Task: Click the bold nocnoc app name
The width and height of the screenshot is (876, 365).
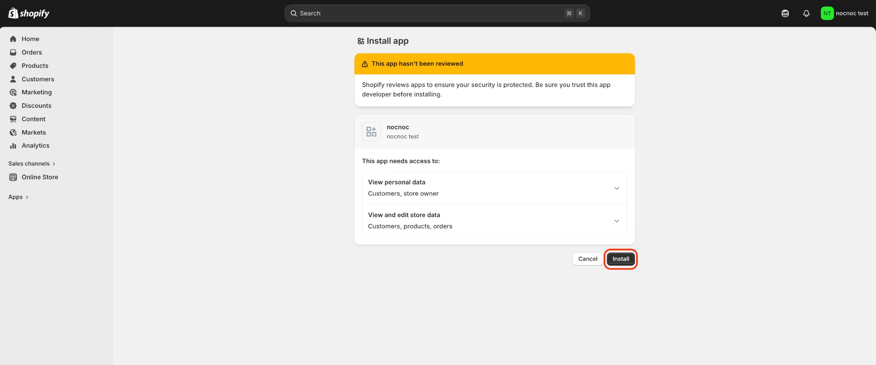Action: point(398,127)
